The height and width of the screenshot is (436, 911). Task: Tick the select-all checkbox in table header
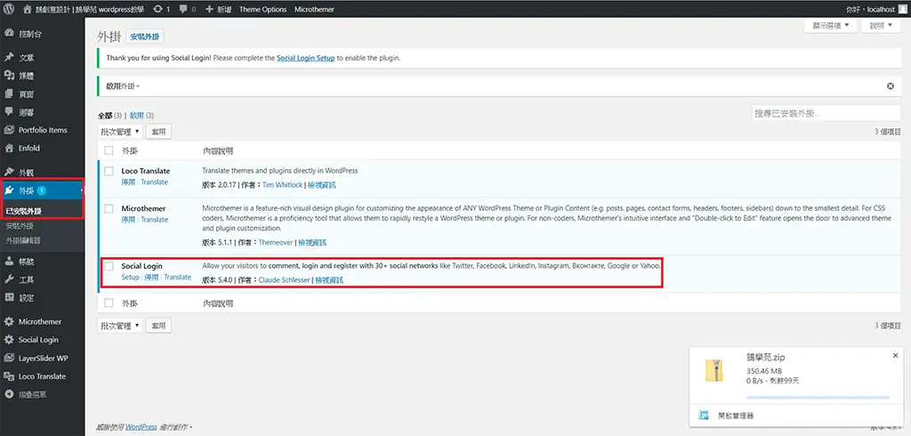click(109, 150)
